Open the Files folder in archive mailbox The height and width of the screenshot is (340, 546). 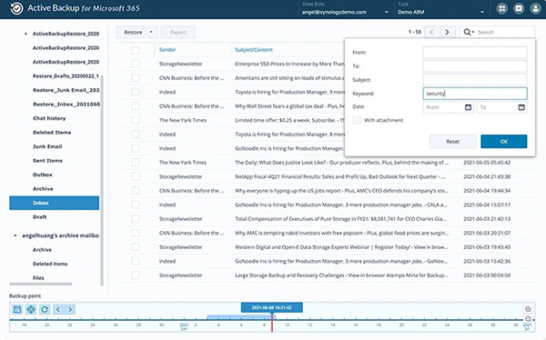[38, 278]
